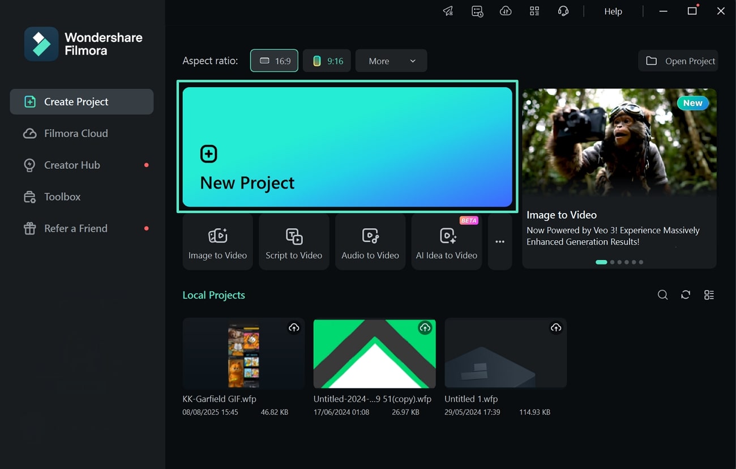Click the Untitled 1.wfp file name
The image size is (736, 469).
(x=471, y=399)
